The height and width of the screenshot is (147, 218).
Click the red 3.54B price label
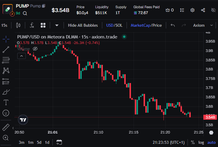[210, 117]
